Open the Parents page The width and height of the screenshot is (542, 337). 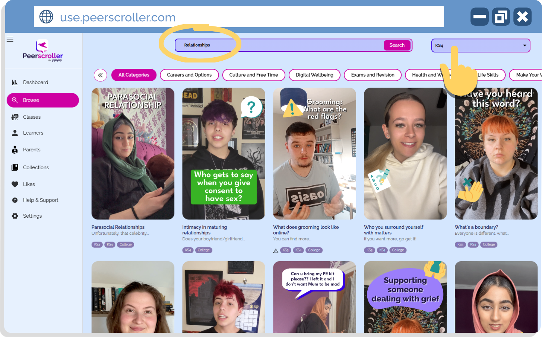(x=32, y=150)
